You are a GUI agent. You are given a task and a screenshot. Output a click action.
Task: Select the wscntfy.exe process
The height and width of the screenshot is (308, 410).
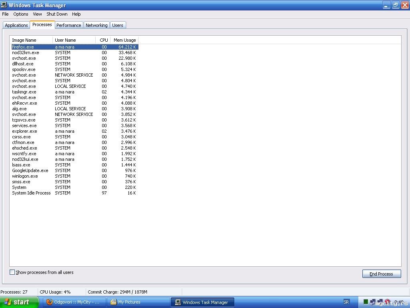pos(74,154)
